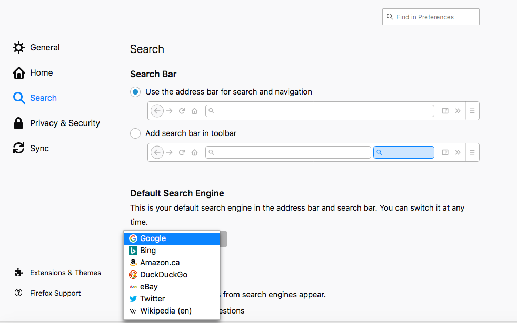The height and width of the screenshot is (323, 517).
Task: Choose Amazon.ca as default search engine
Action: (172, 263)
